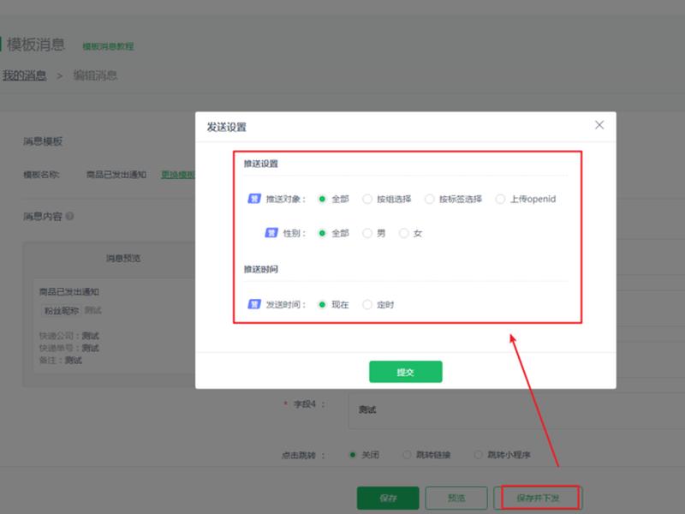The image size is (685, 514).
Task: Choose 男 gender option
Action: point(367,233)
